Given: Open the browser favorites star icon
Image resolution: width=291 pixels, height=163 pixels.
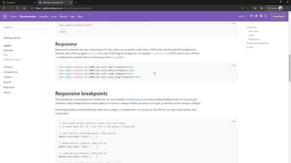Looking at the screenshot, I should pyautogui.click(x=255, y=8).
